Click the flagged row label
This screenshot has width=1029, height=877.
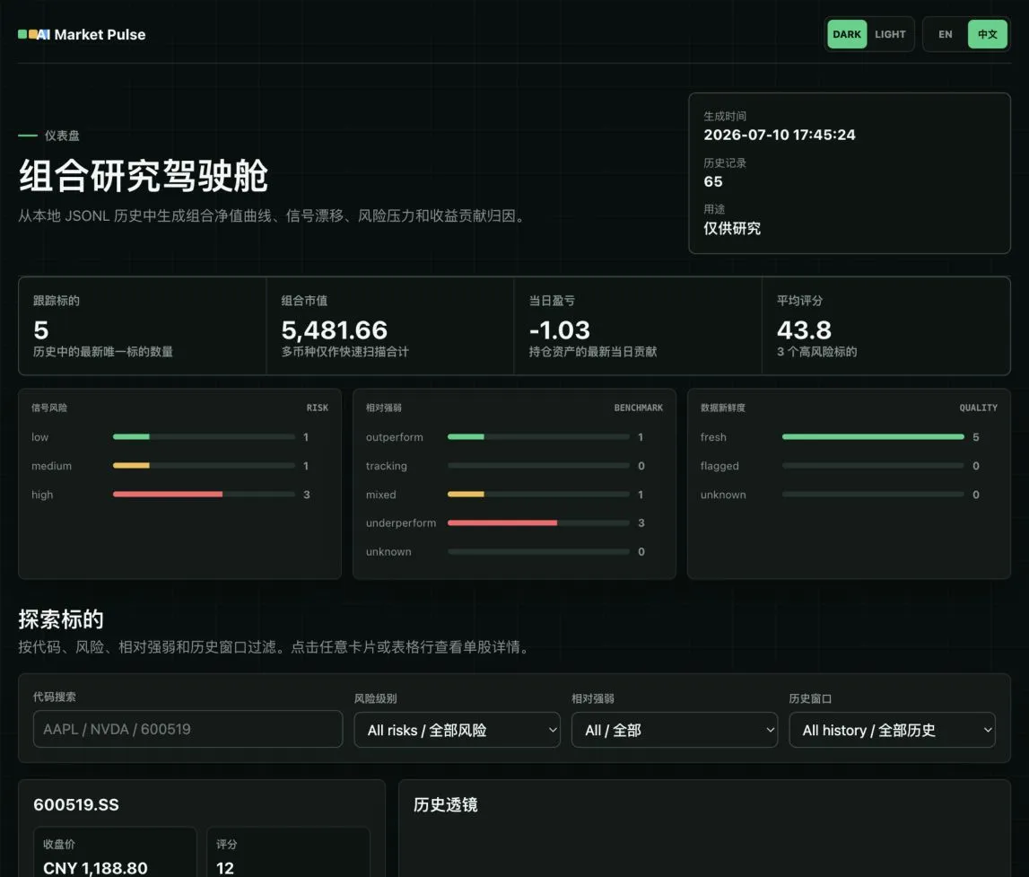pos(719,465)
